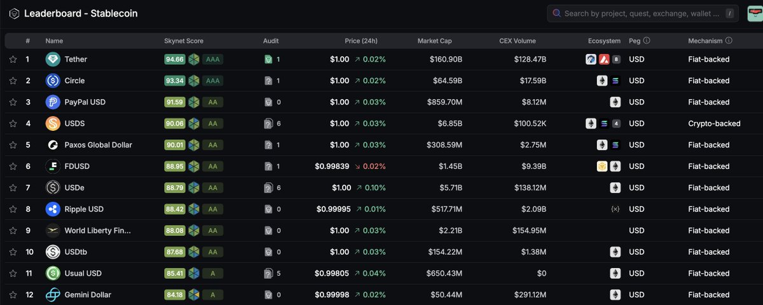Click Tether's $160.90B market cap
This screenshot has height=305, width=763.
pos(444,59)
